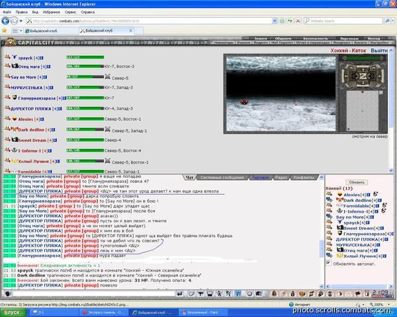Switch to first Бойцовский клуб browser tab
The width and height of the screenshot is (397, 317).
coord(51,31)
